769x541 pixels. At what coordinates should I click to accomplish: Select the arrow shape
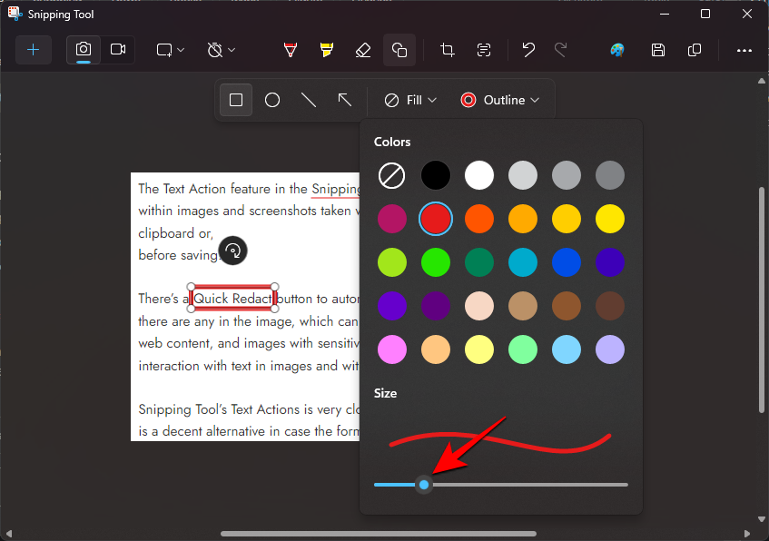pyautogui.click(x=345, y=100)
